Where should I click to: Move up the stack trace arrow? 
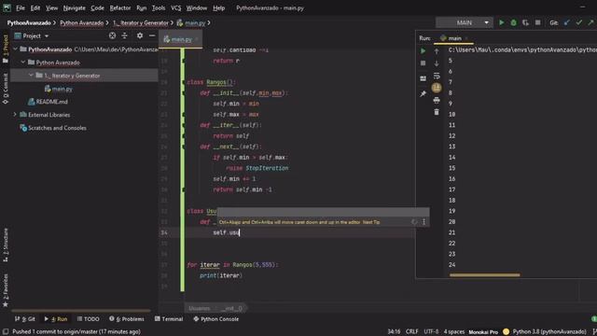(437, 51)
